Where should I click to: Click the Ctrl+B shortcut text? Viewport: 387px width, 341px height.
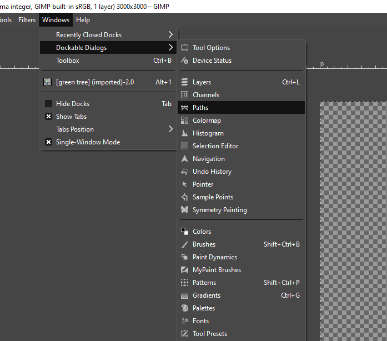162,61
